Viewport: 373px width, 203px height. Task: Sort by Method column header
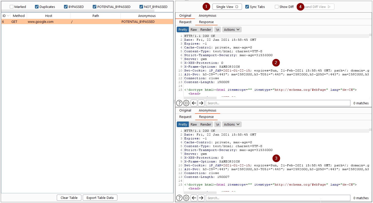point(19,16)
